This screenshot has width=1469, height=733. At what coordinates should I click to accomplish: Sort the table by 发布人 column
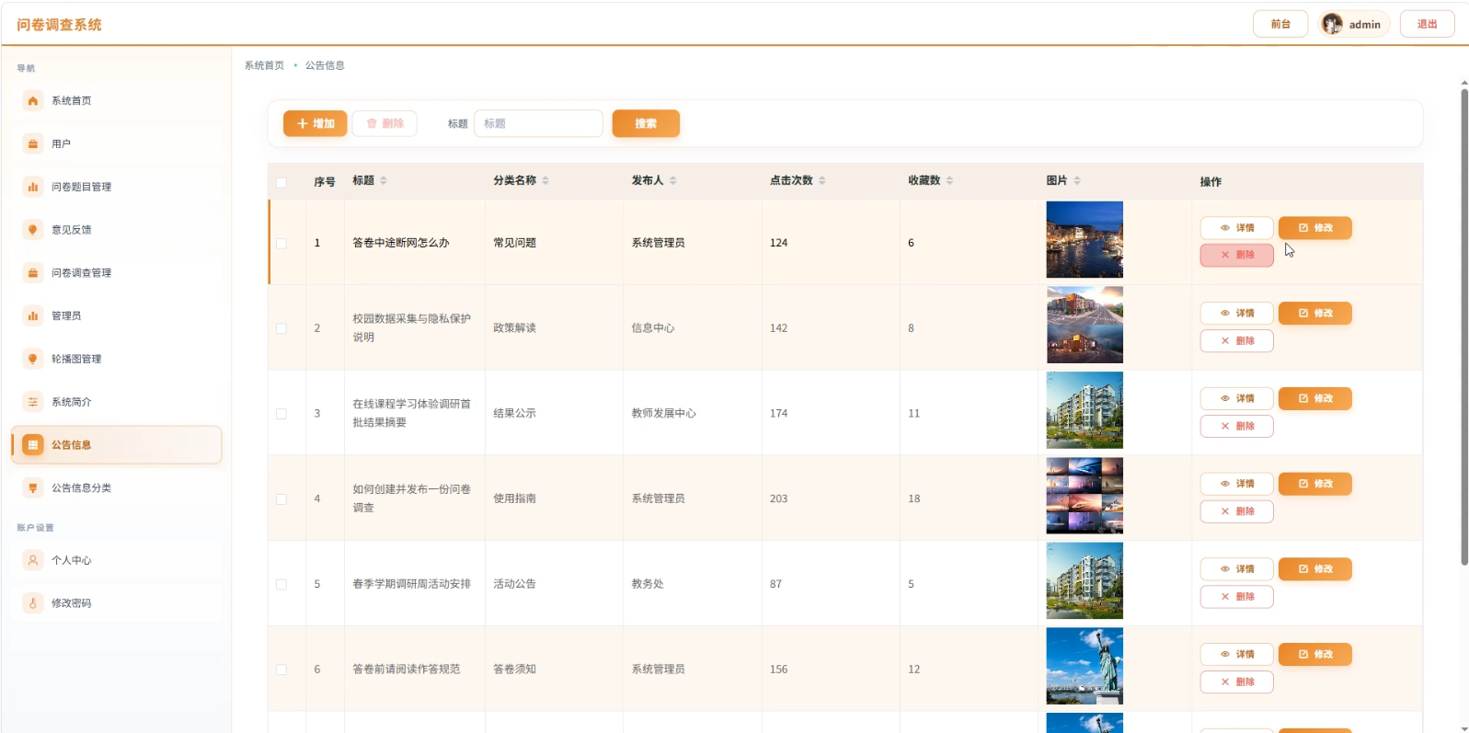(673, 180)
